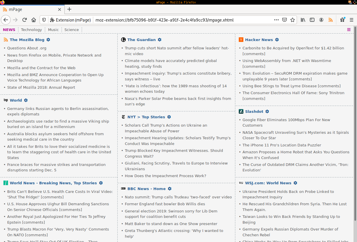The image size is (357, 242).
Task: Open 'Questions About .org' article
Action: 27,48
